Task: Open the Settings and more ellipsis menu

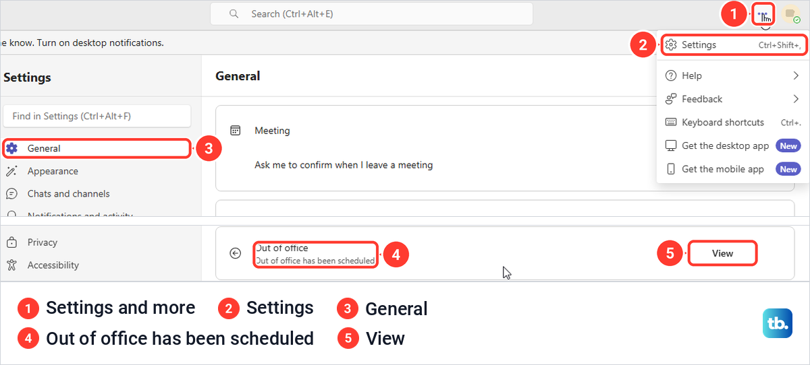Action: 763,13
